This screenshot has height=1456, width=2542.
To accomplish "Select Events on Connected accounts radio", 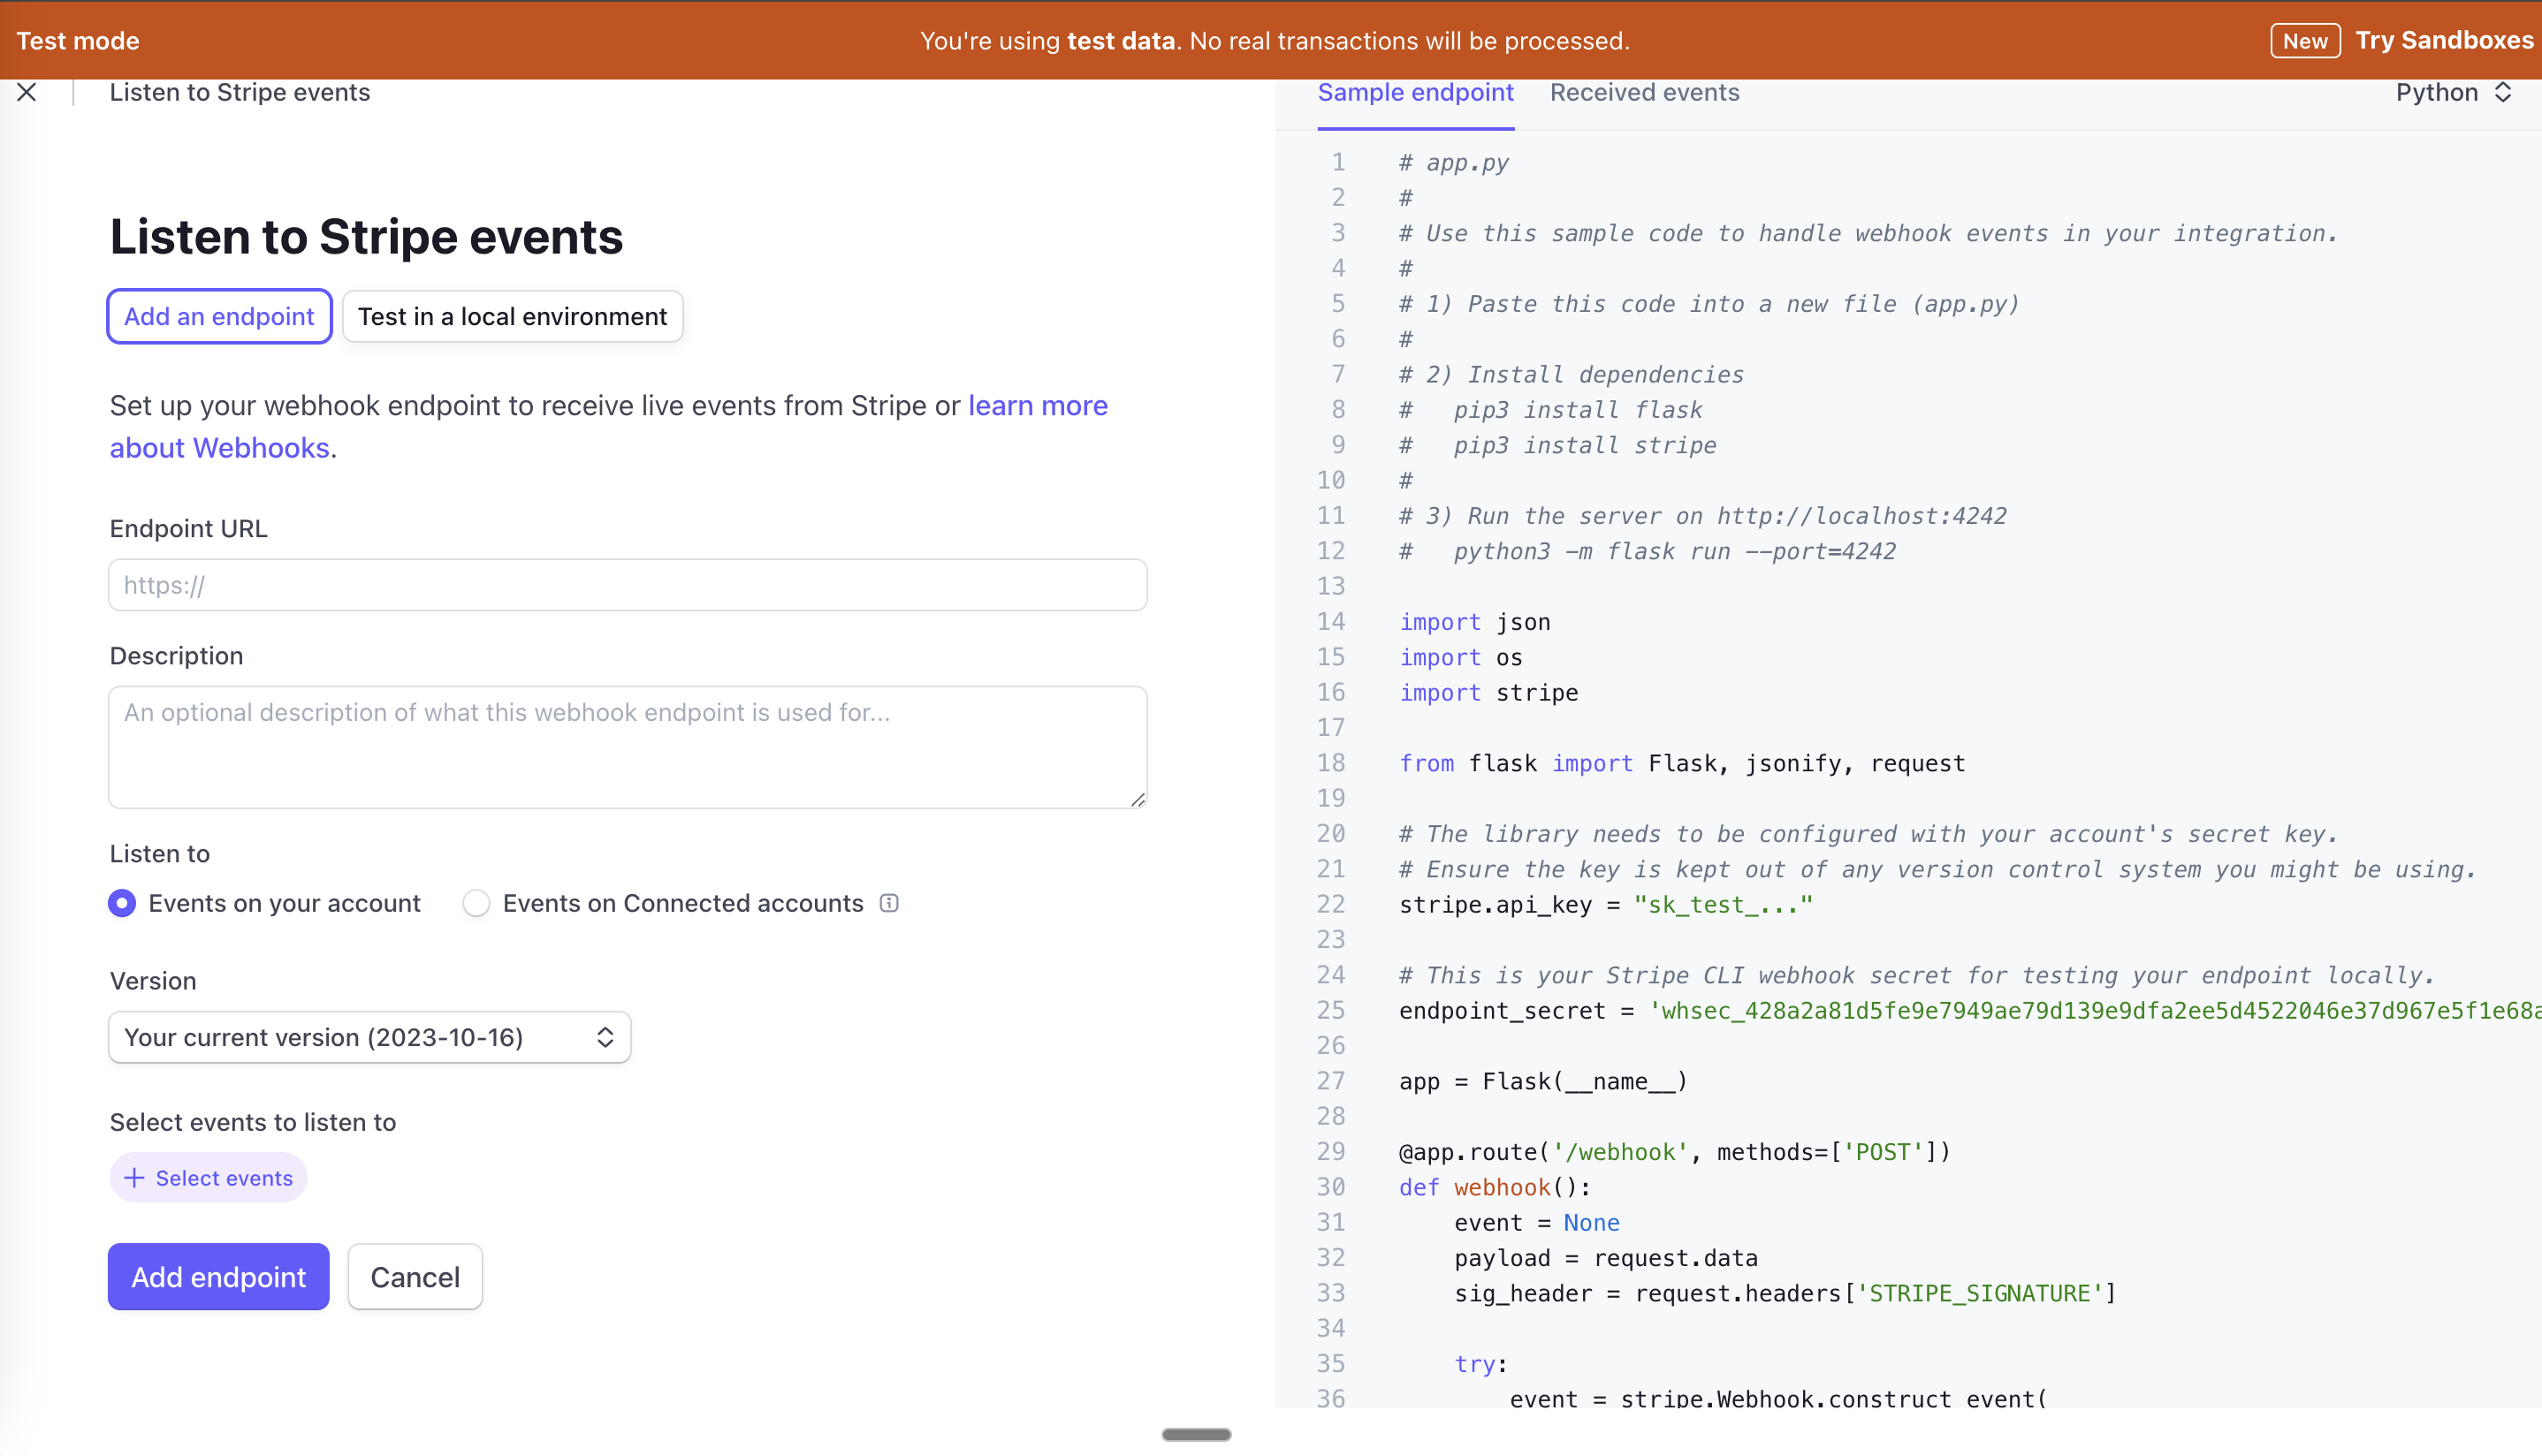I will tap(476, 903).
